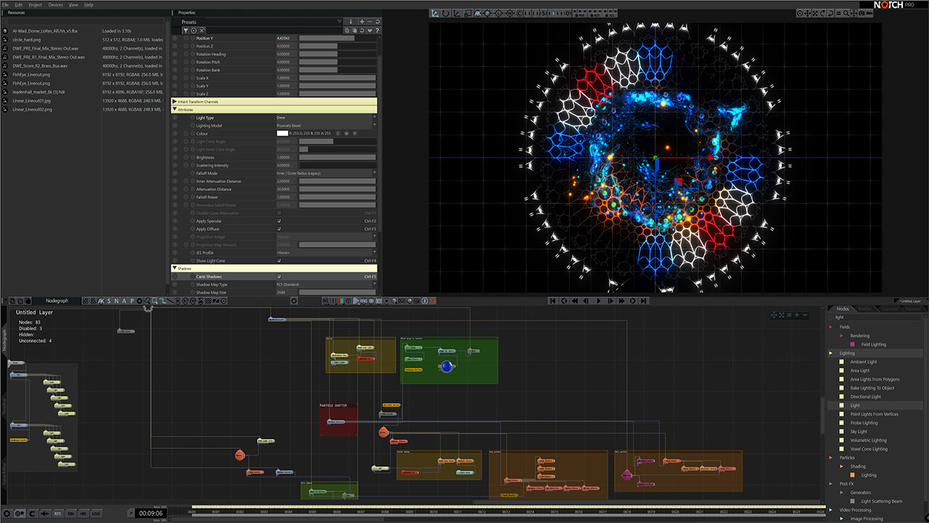Open the Falloff Mode dropdown

(x=326, y=173)
